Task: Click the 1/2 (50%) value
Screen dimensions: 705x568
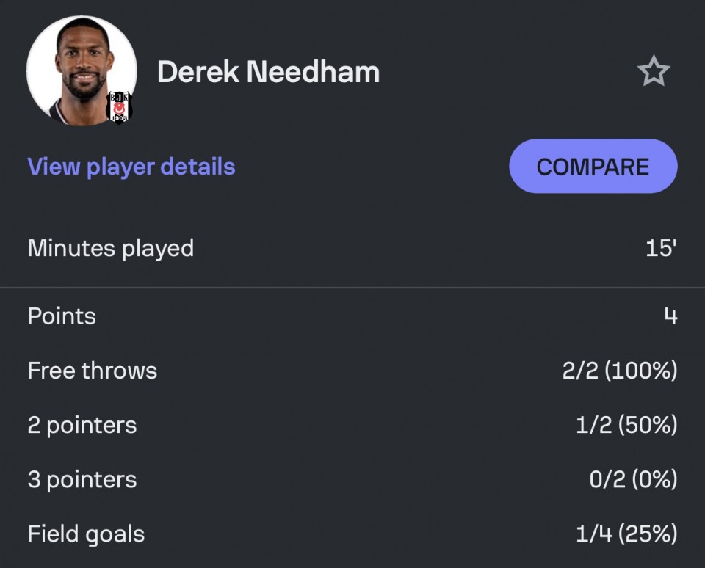Action: point(626,425)
